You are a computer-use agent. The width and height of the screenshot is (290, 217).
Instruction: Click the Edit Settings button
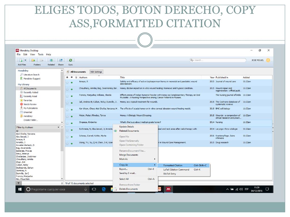(96, 72)
